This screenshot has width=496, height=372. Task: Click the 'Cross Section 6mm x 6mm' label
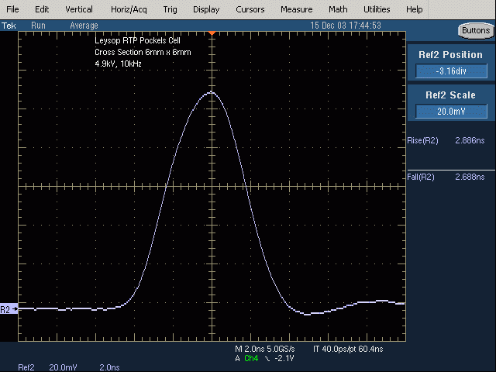(x=143, y=52)
